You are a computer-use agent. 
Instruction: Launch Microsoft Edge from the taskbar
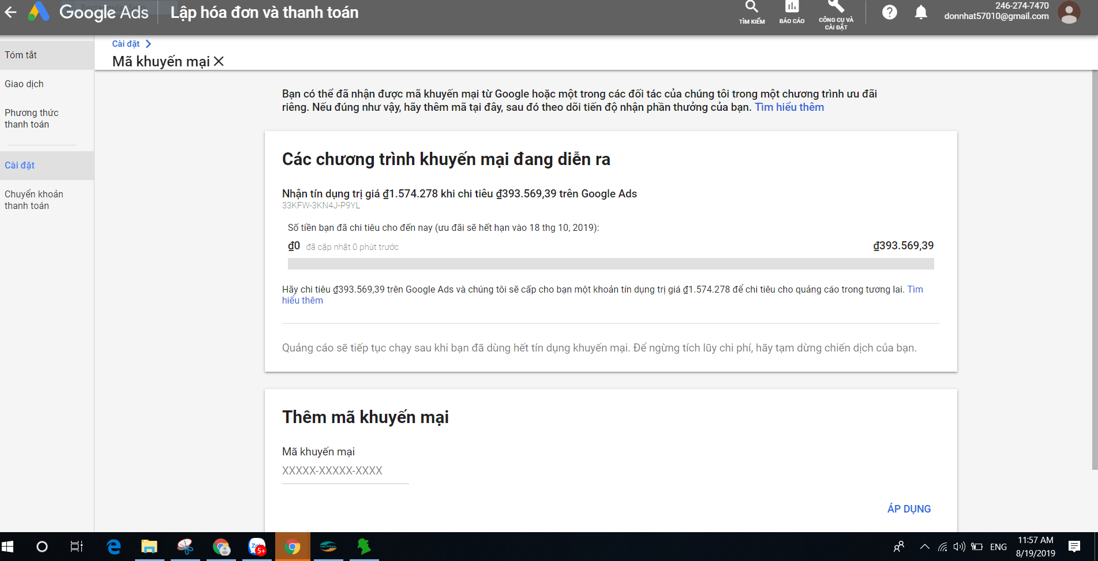(114, 547)
